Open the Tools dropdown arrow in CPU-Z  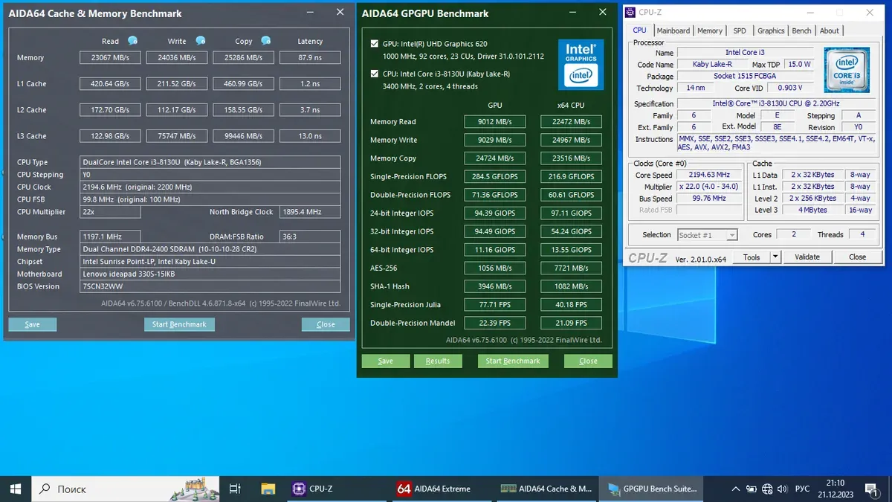[775, 257]
